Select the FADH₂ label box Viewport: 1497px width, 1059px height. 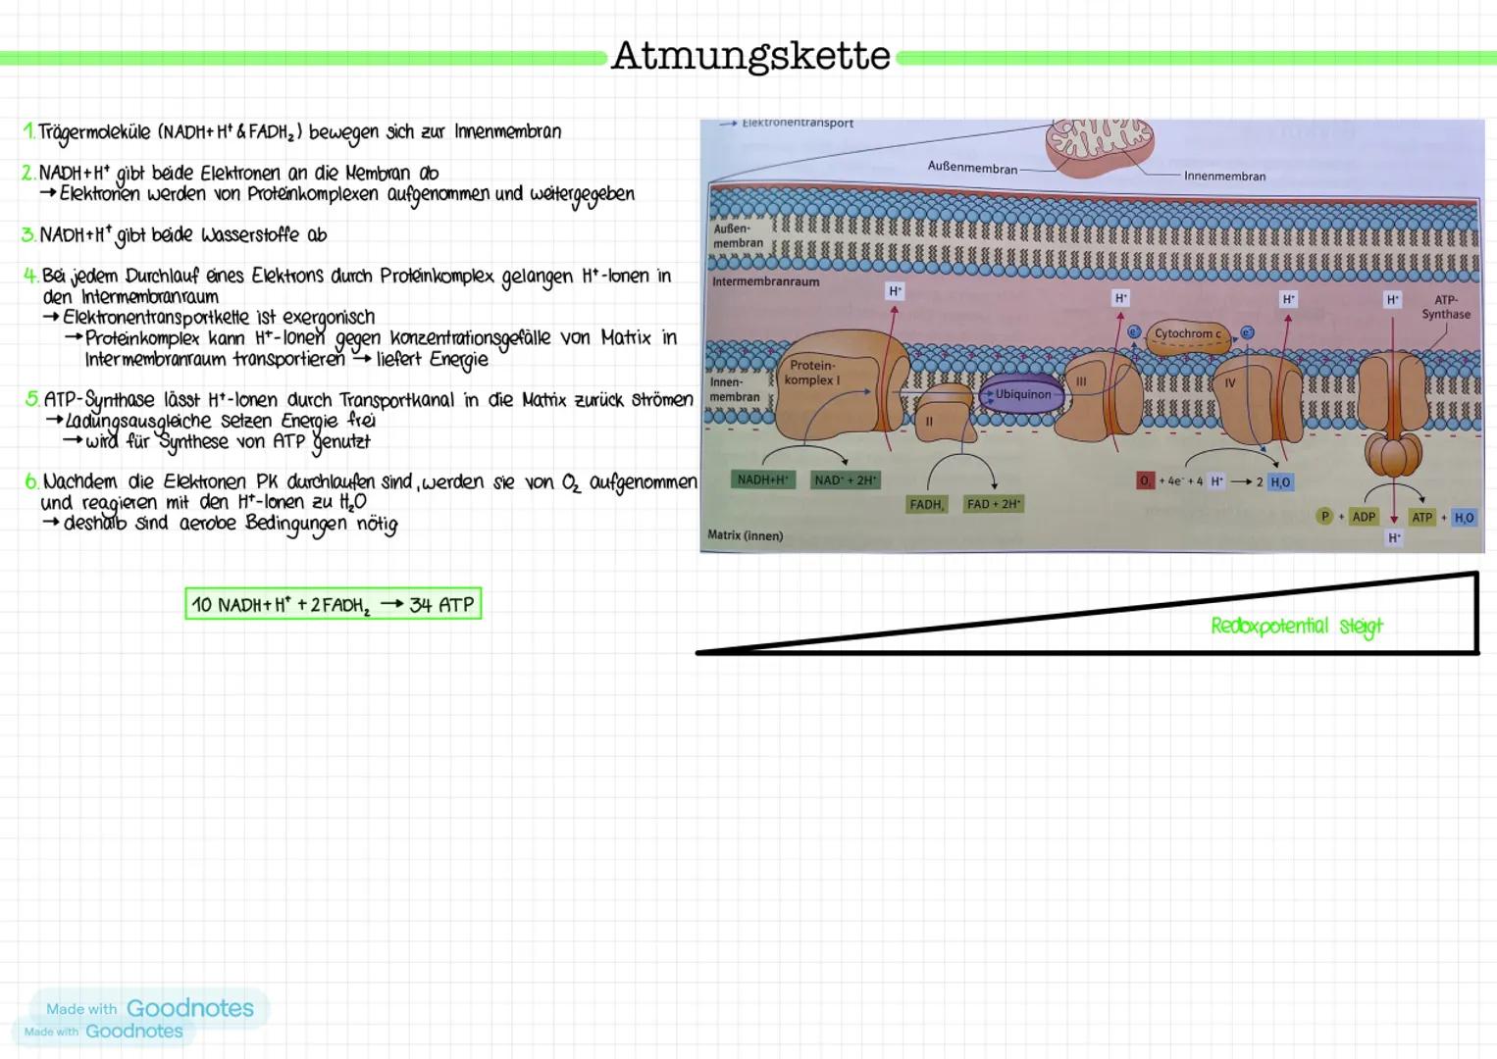(x=926, y=504)
